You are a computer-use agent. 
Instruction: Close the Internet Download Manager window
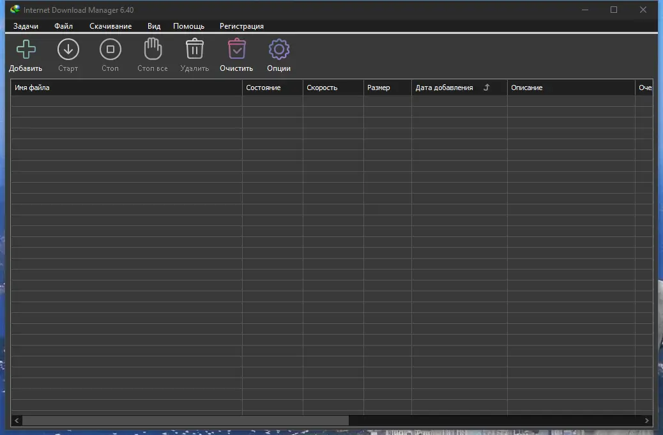(643, 10)
